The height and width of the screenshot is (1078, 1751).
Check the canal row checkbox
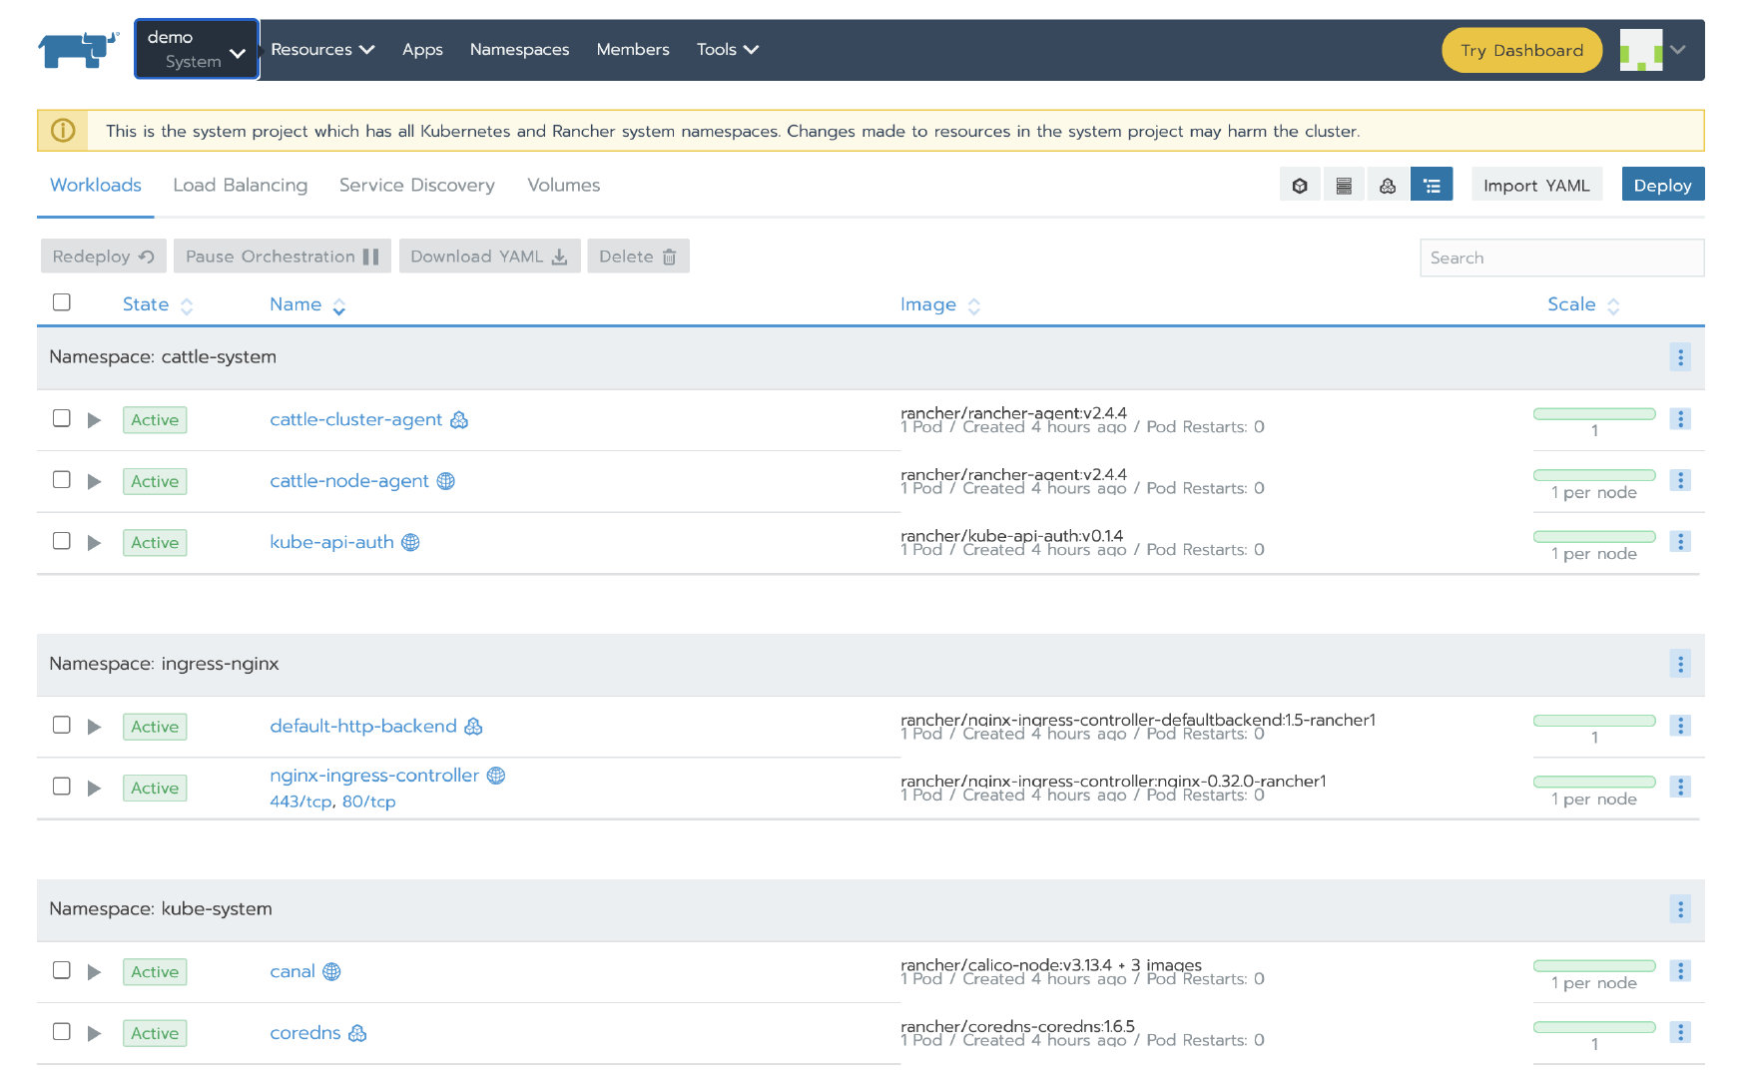pos(62,970)
